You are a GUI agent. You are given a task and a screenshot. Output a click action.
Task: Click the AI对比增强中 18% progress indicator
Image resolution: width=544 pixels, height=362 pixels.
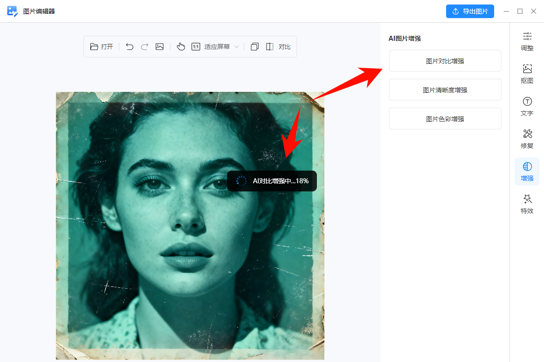272,181
